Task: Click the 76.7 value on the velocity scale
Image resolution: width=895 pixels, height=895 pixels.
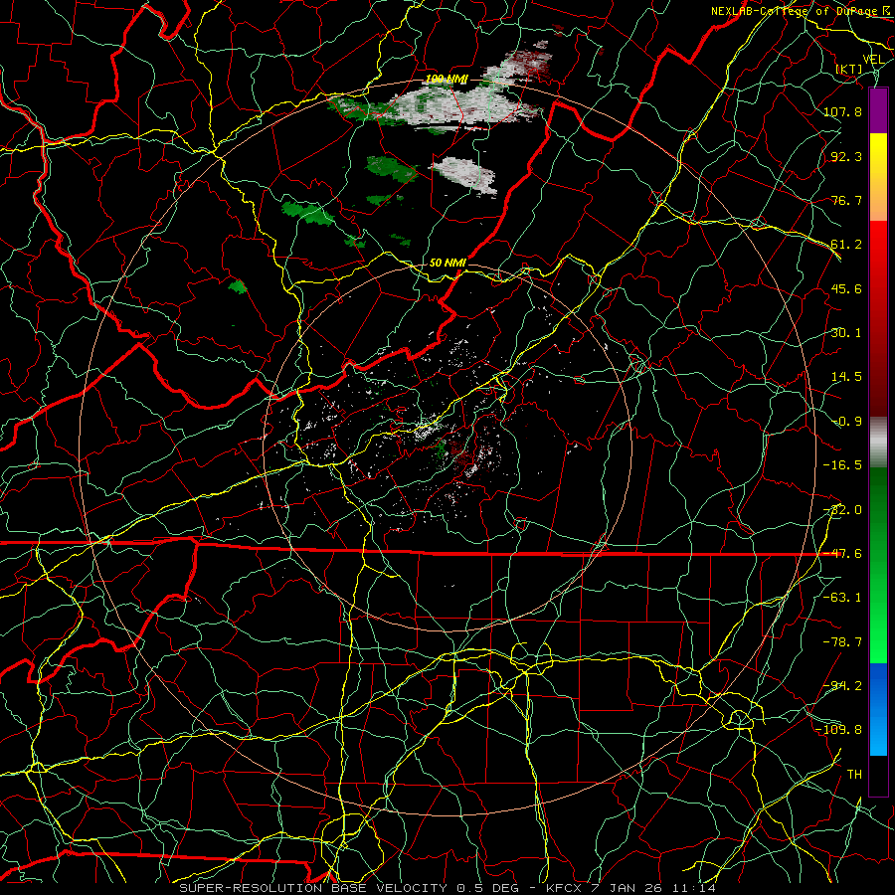Action: (846, 200)
